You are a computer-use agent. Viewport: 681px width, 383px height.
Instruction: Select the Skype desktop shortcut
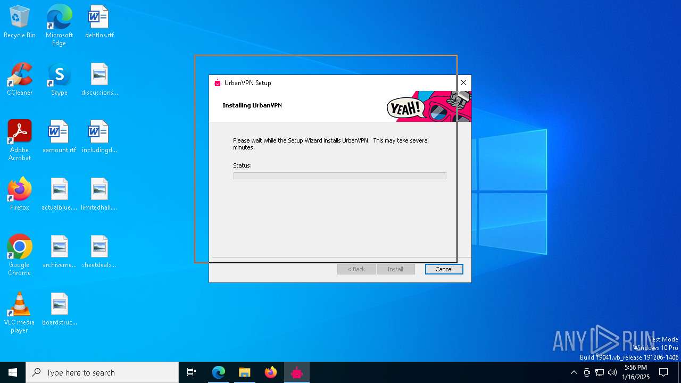tap(59, 80)
